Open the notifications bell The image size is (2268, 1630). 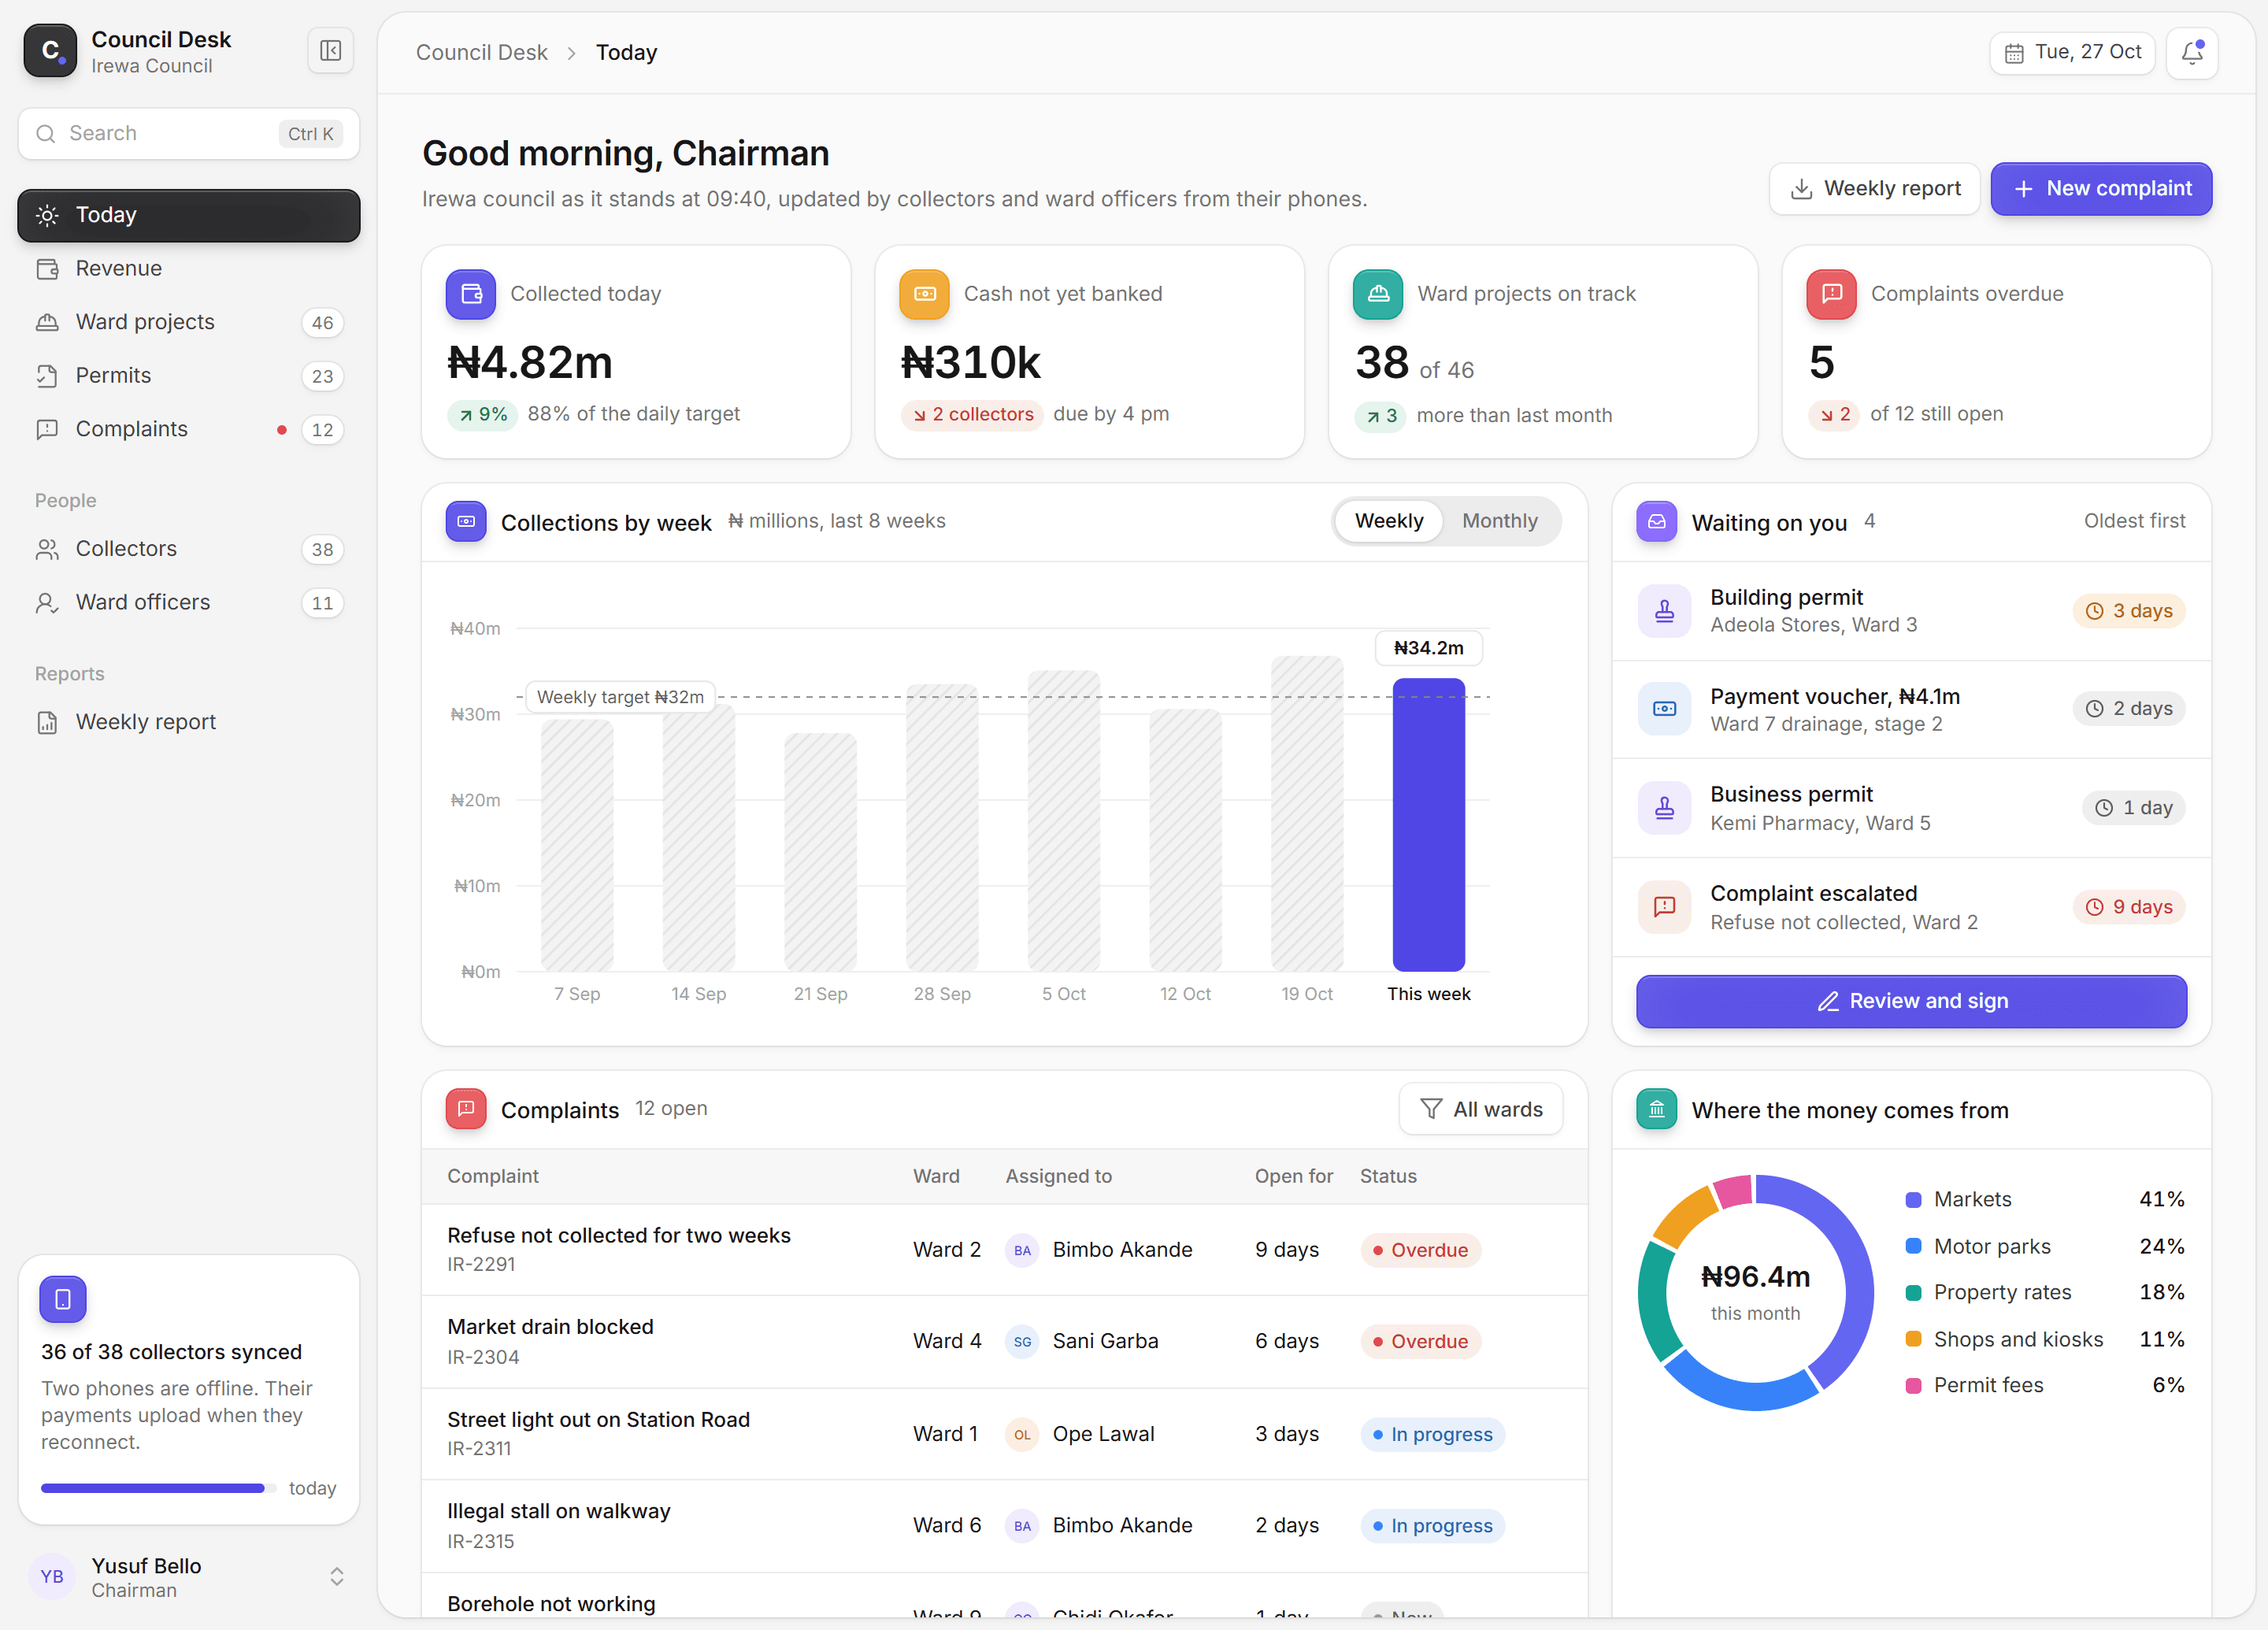2192,52
